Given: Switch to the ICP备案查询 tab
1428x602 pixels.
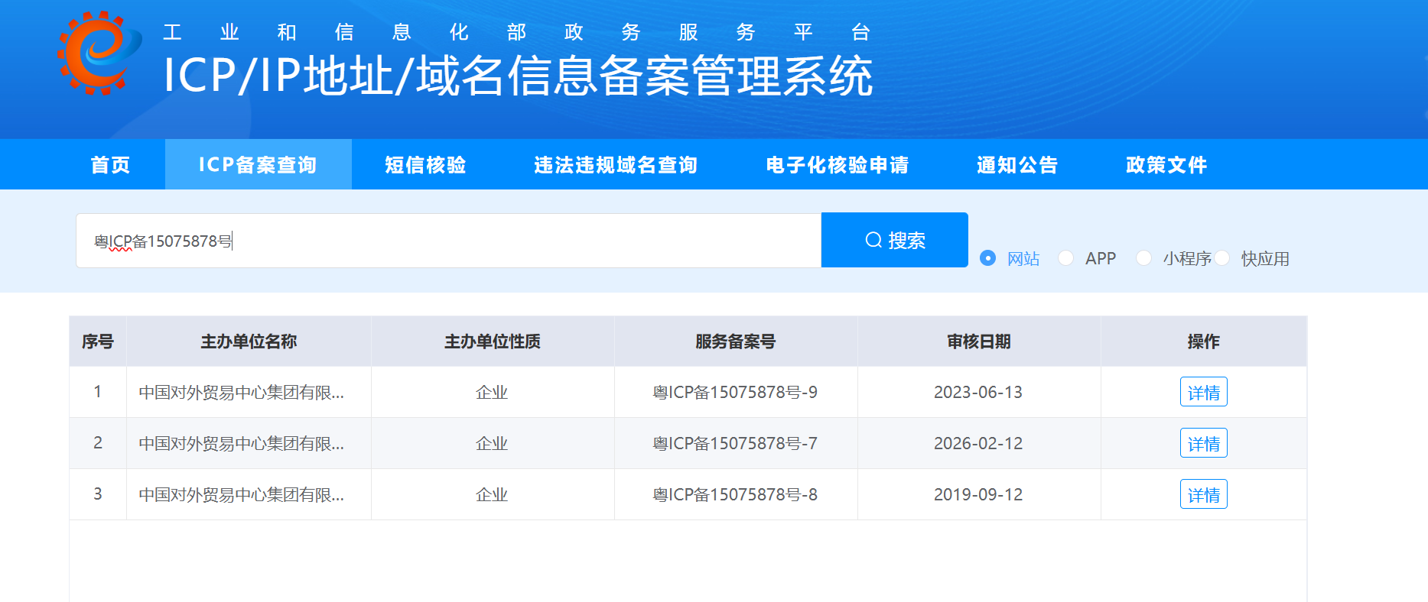Looking at the screenshot, I should click(258, 164).
